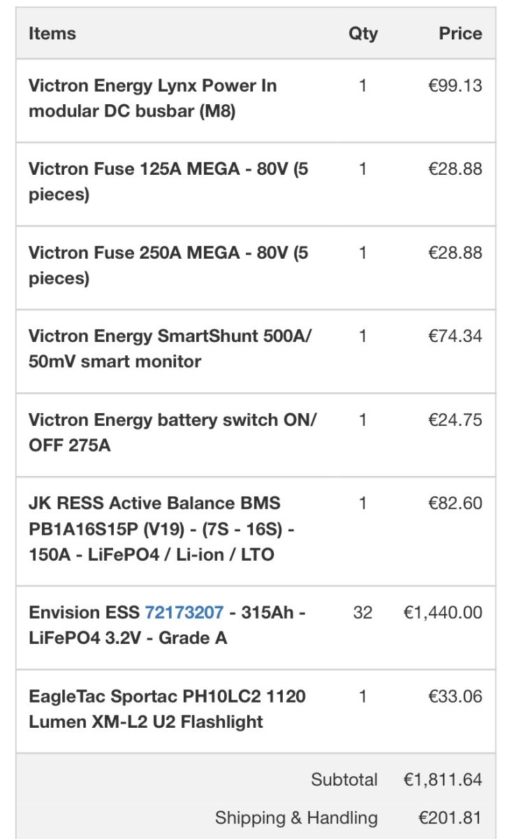Open the 72173207 product link
521x839 pixels.
click(184, 612)
